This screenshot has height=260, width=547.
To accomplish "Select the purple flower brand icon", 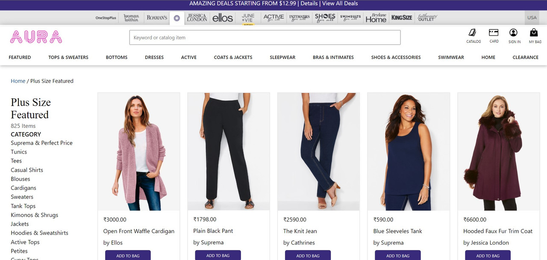I will click(176, 18).
